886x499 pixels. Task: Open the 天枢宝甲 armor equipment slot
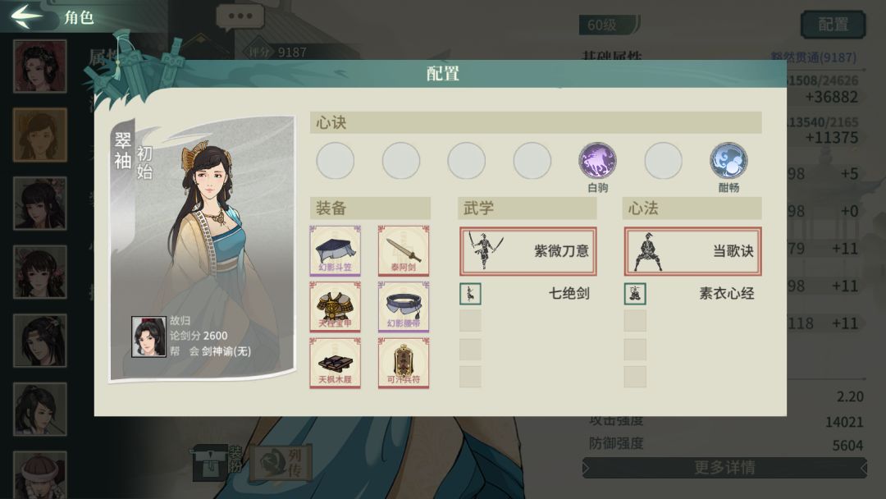coord(335,306)
